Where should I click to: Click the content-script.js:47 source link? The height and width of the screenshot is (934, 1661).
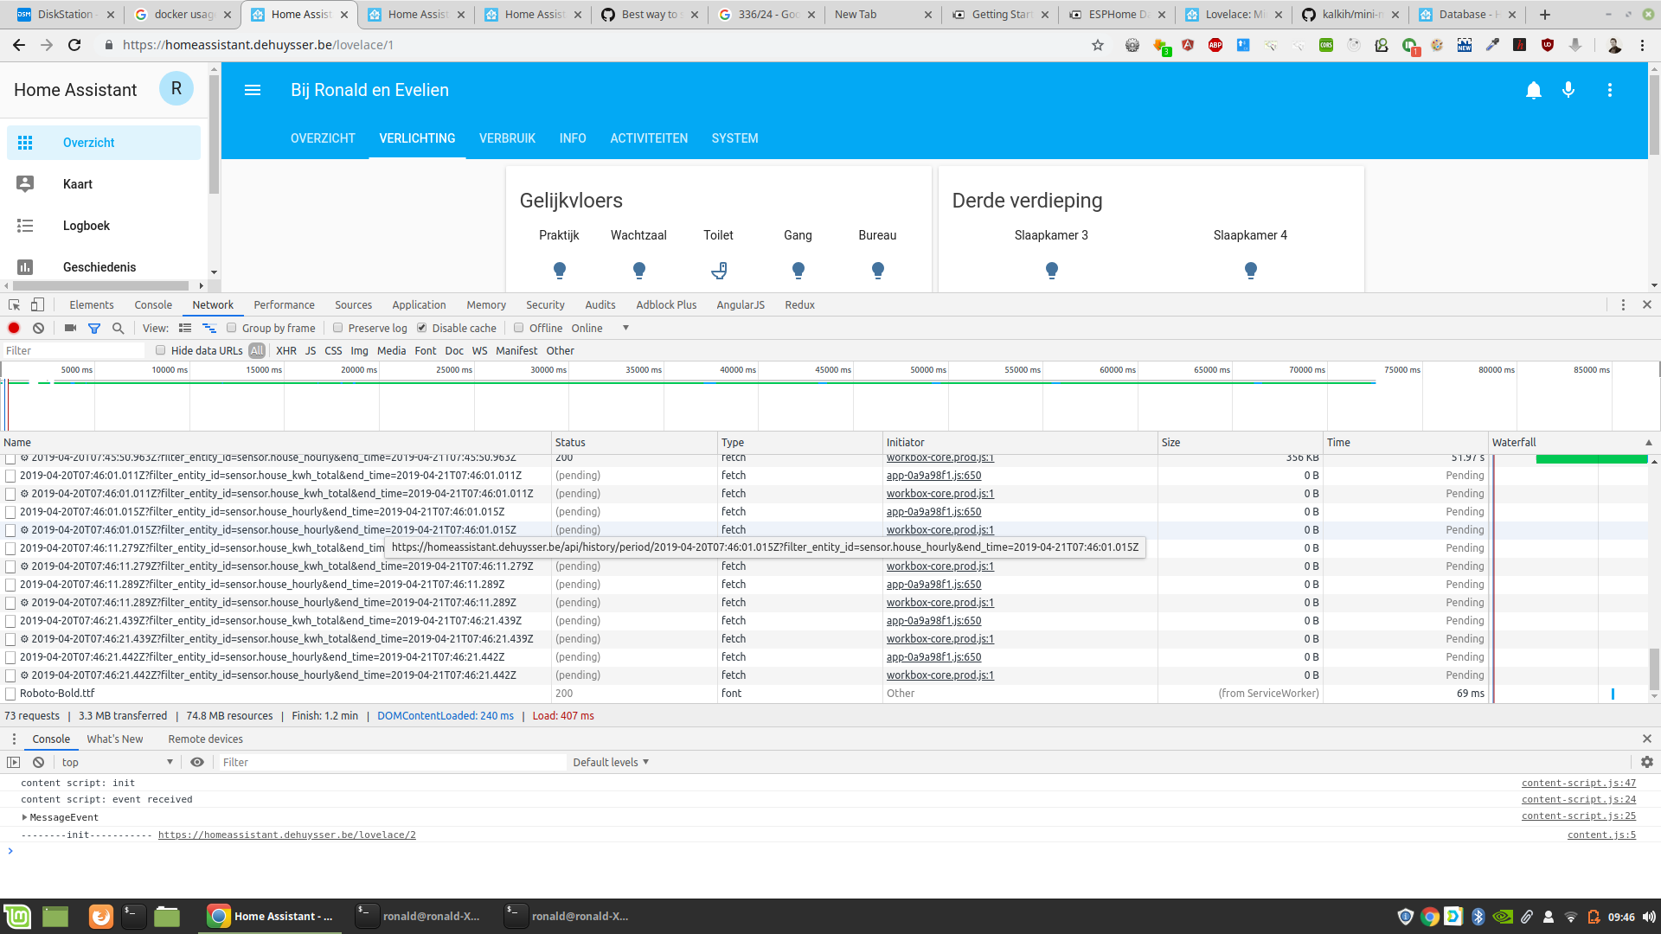[x=1578, y=784]
